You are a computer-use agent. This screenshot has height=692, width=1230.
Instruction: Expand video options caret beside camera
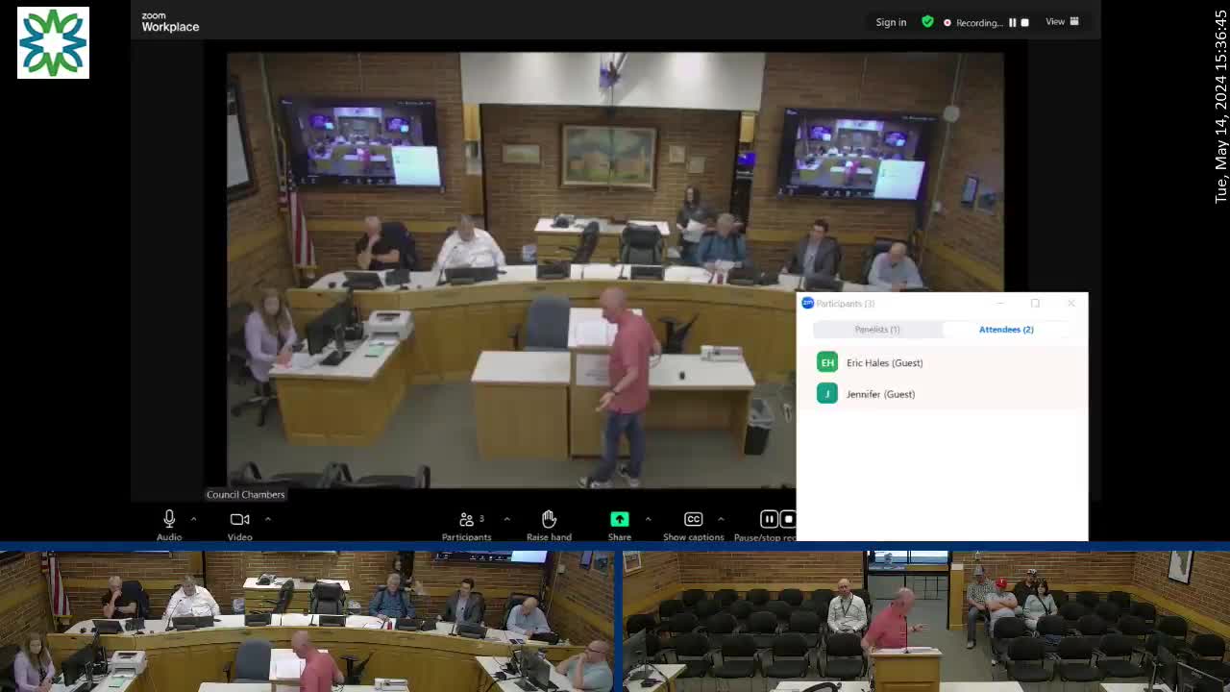[267, 519]
